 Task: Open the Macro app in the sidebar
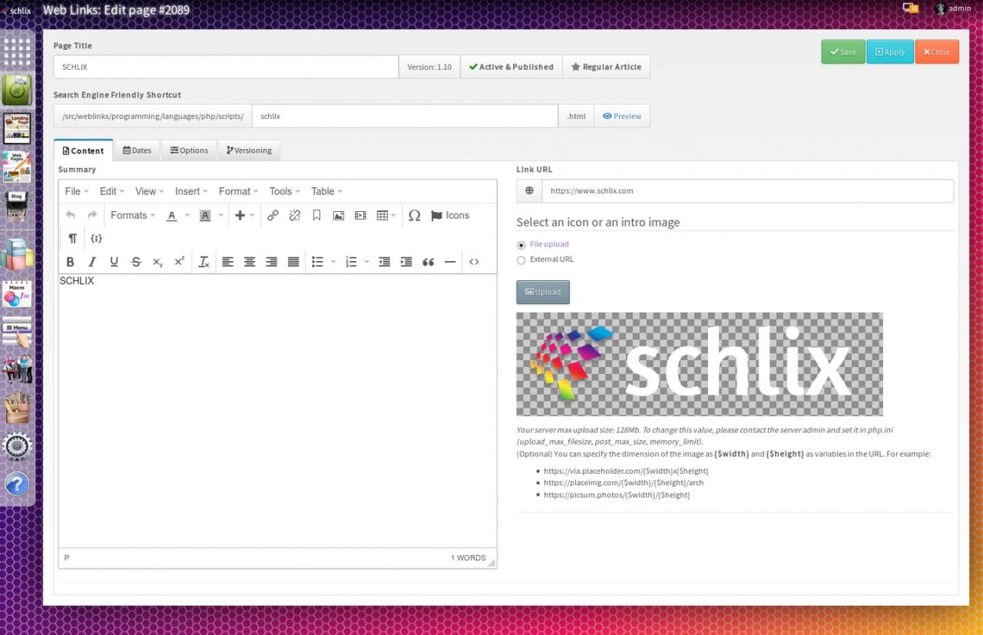pos(17,293)
